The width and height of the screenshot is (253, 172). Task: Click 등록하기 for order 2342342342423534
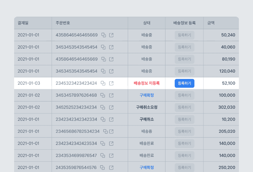click(185, 144)
